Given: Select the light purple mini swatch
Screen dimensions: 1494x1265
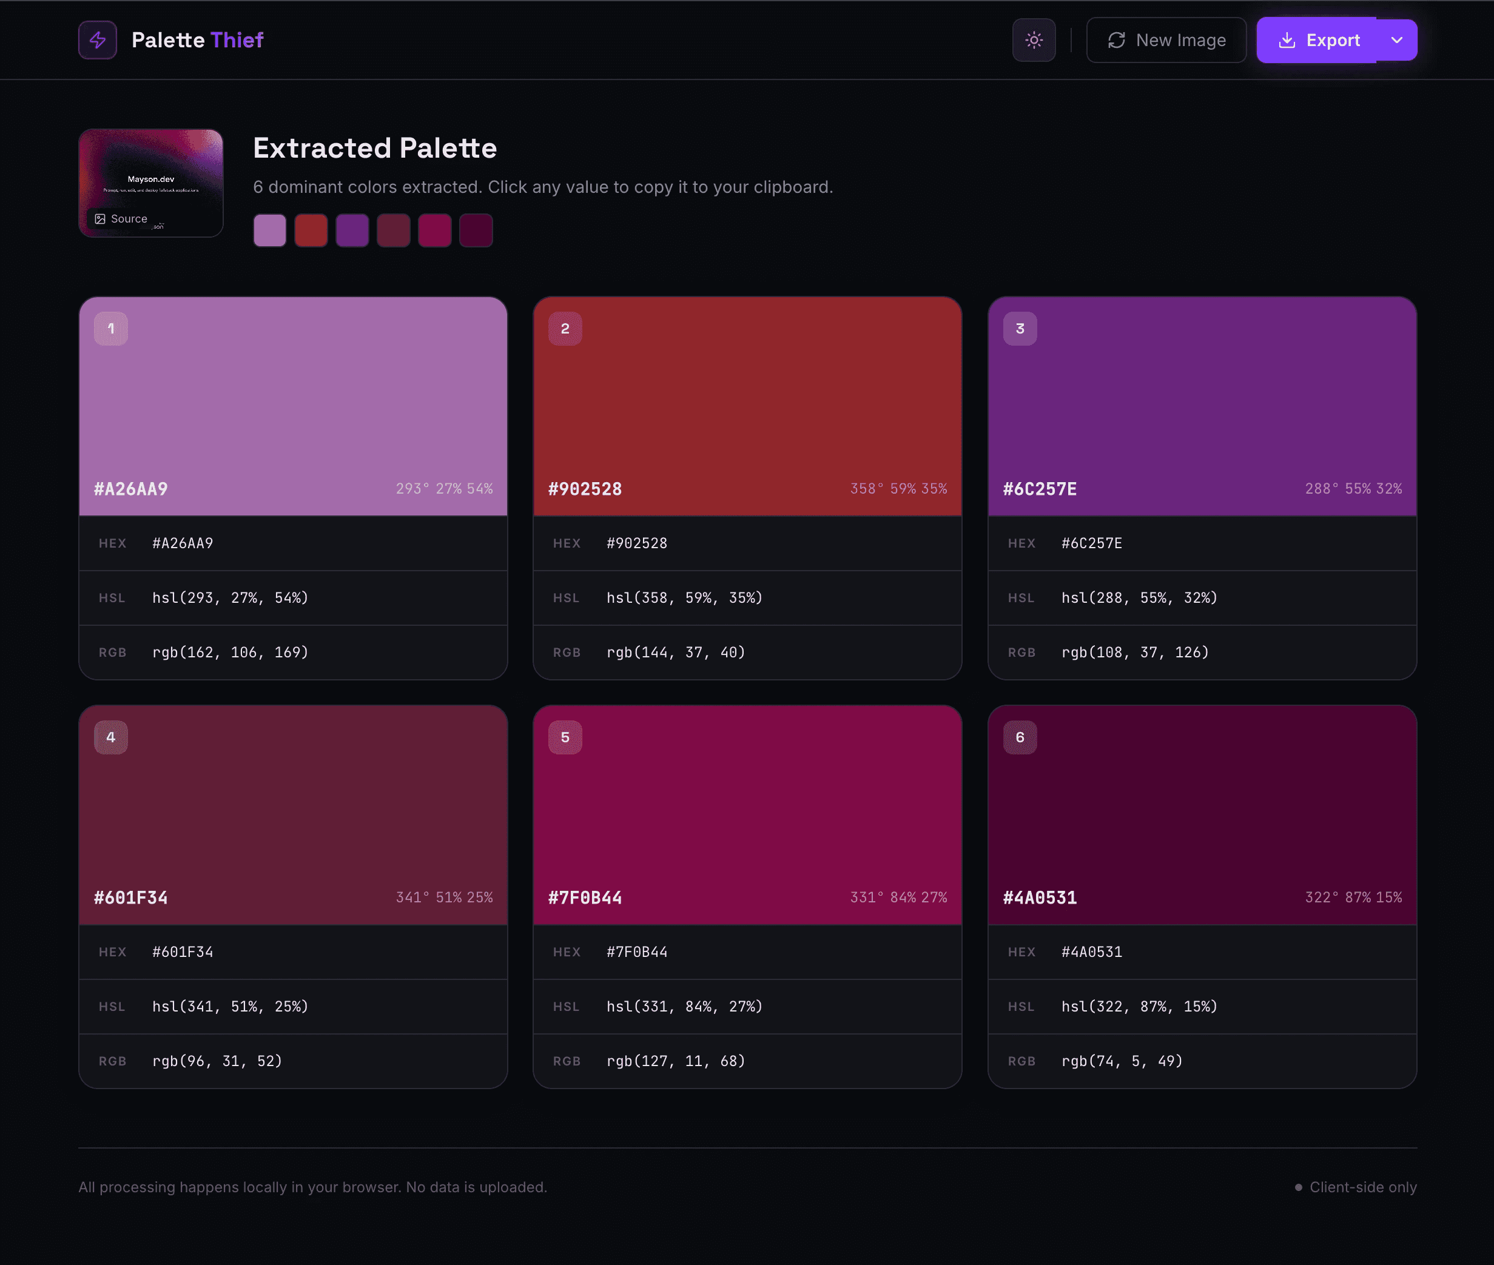Looking at the screenshot, I should point(270,230).
